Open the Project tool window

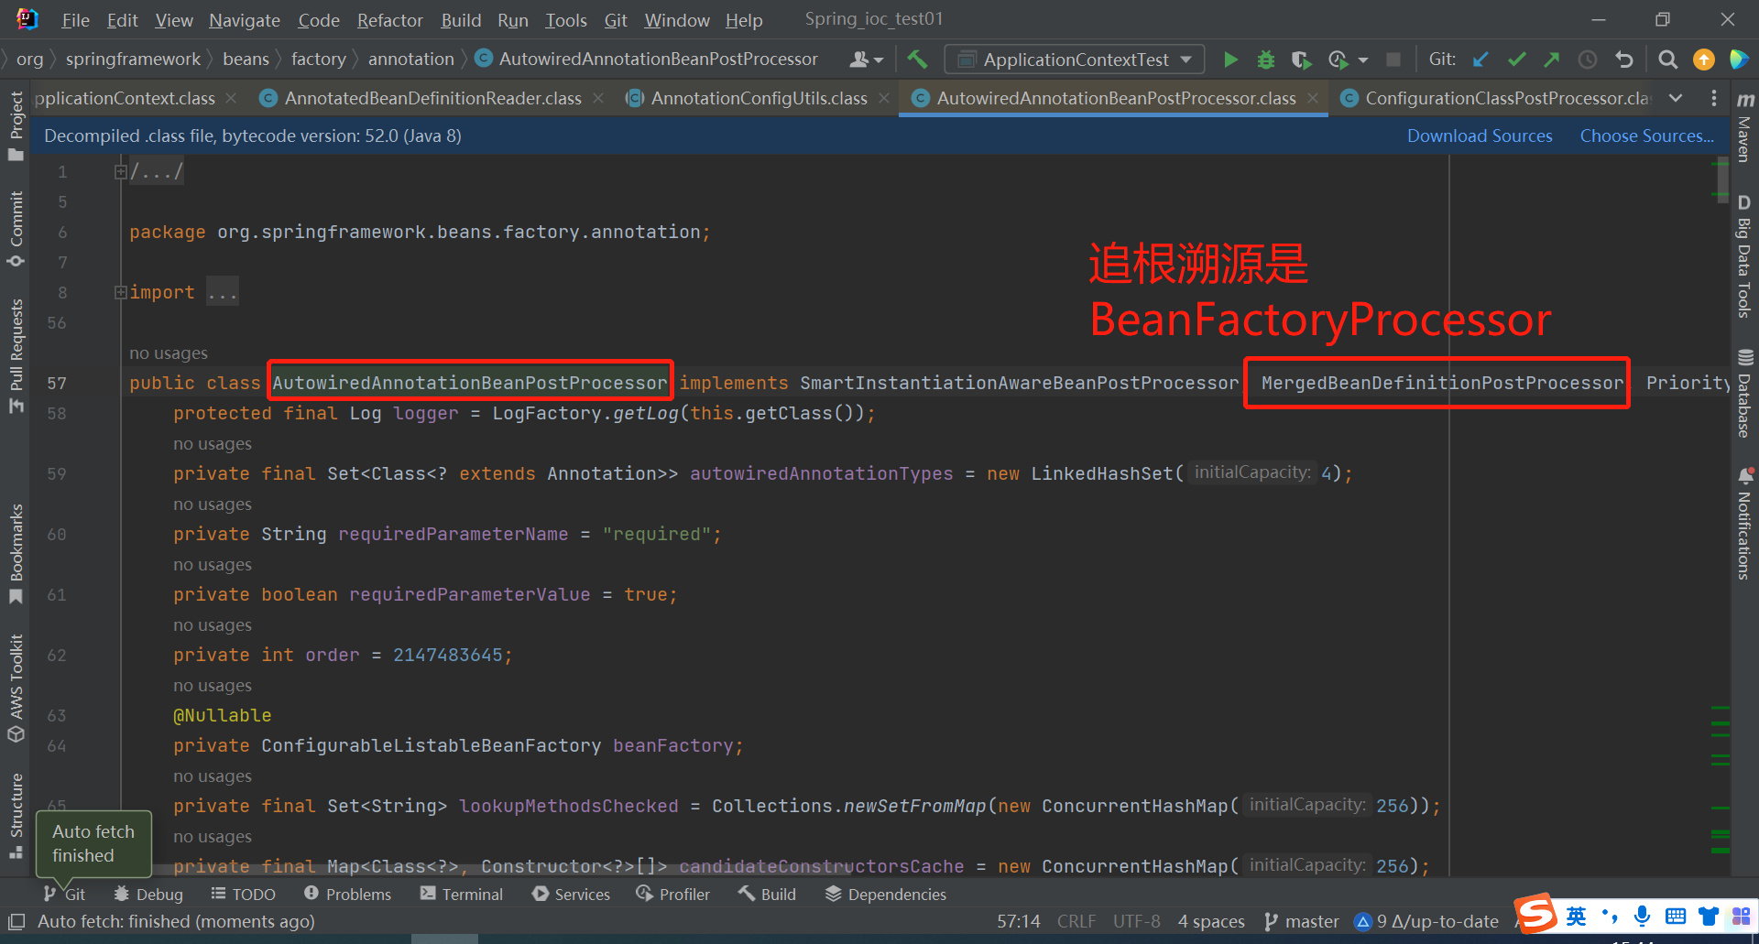point(16,125)
